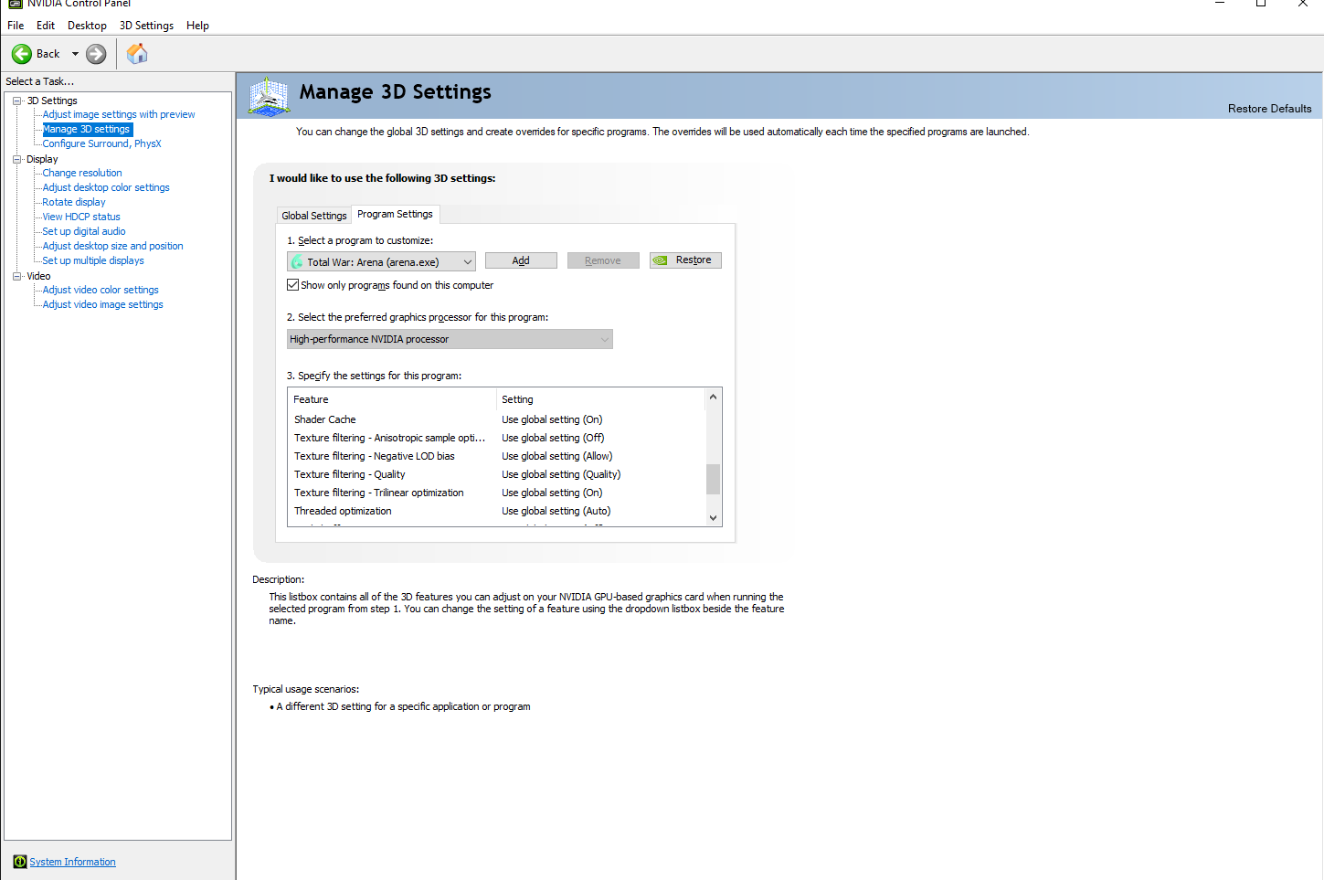Open the Help menu

click(x=197, y=26)
